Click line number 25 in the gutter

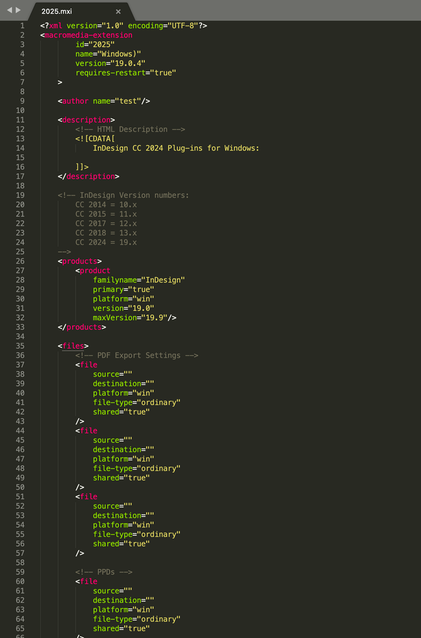[20, 252]
